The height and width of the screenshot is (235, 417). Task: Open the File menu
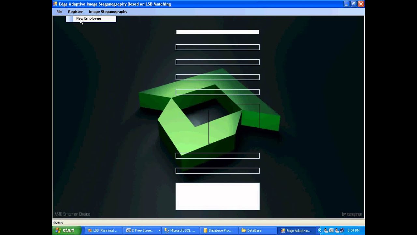tap(59, 11)
